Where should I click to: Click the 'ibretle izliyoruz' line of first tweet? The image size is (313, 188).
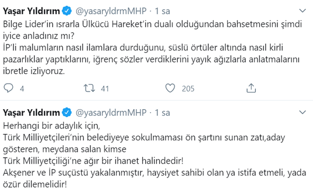click(x=34, y=71)
